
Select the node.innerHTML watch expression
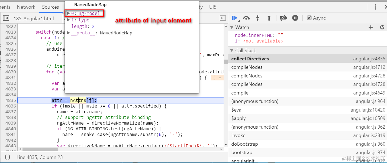259,35
